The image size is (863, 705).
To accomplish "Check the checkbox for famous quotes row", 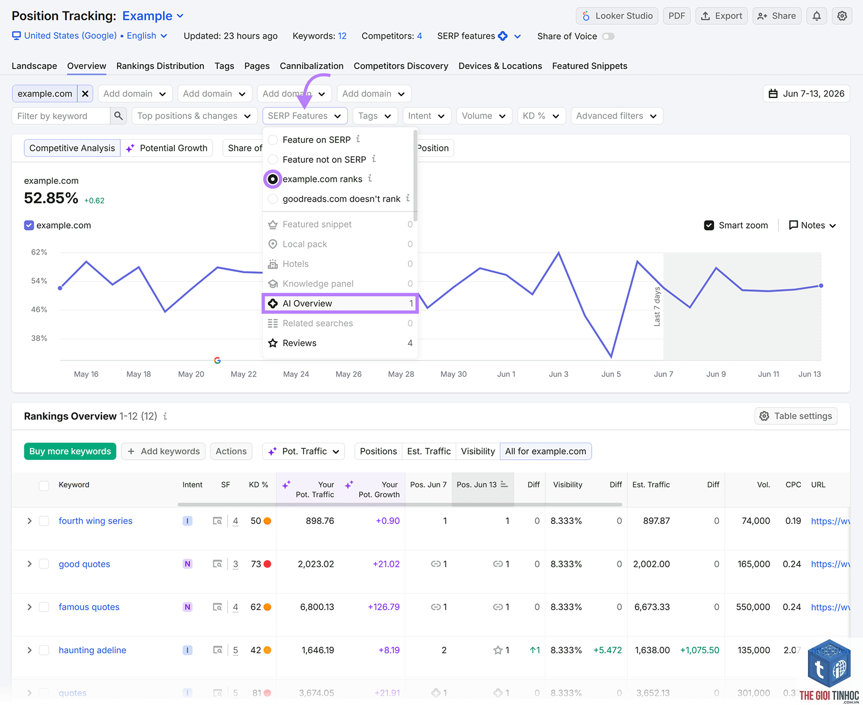I will coord(44,607).
